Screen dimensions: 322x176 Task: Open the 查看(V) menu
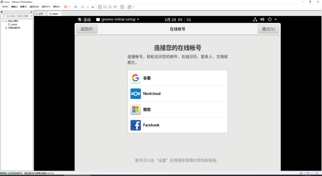point(24,7)
